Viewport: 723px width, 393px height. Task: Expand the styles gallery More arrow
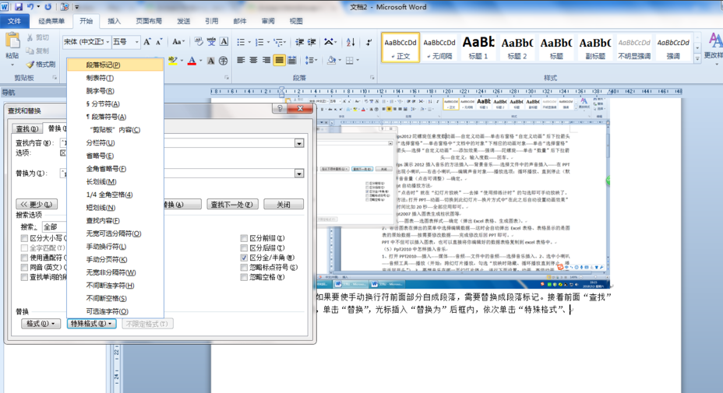click(697, 58)
